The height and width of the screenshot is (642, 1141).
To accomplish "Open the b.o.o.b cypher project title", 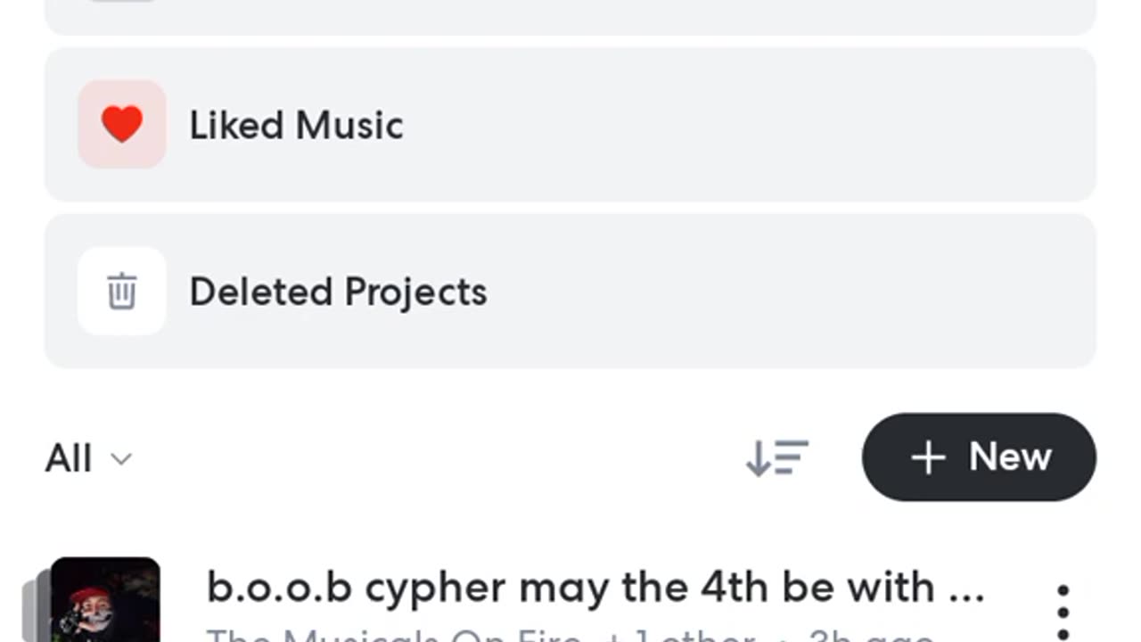I will pos(595,588).
